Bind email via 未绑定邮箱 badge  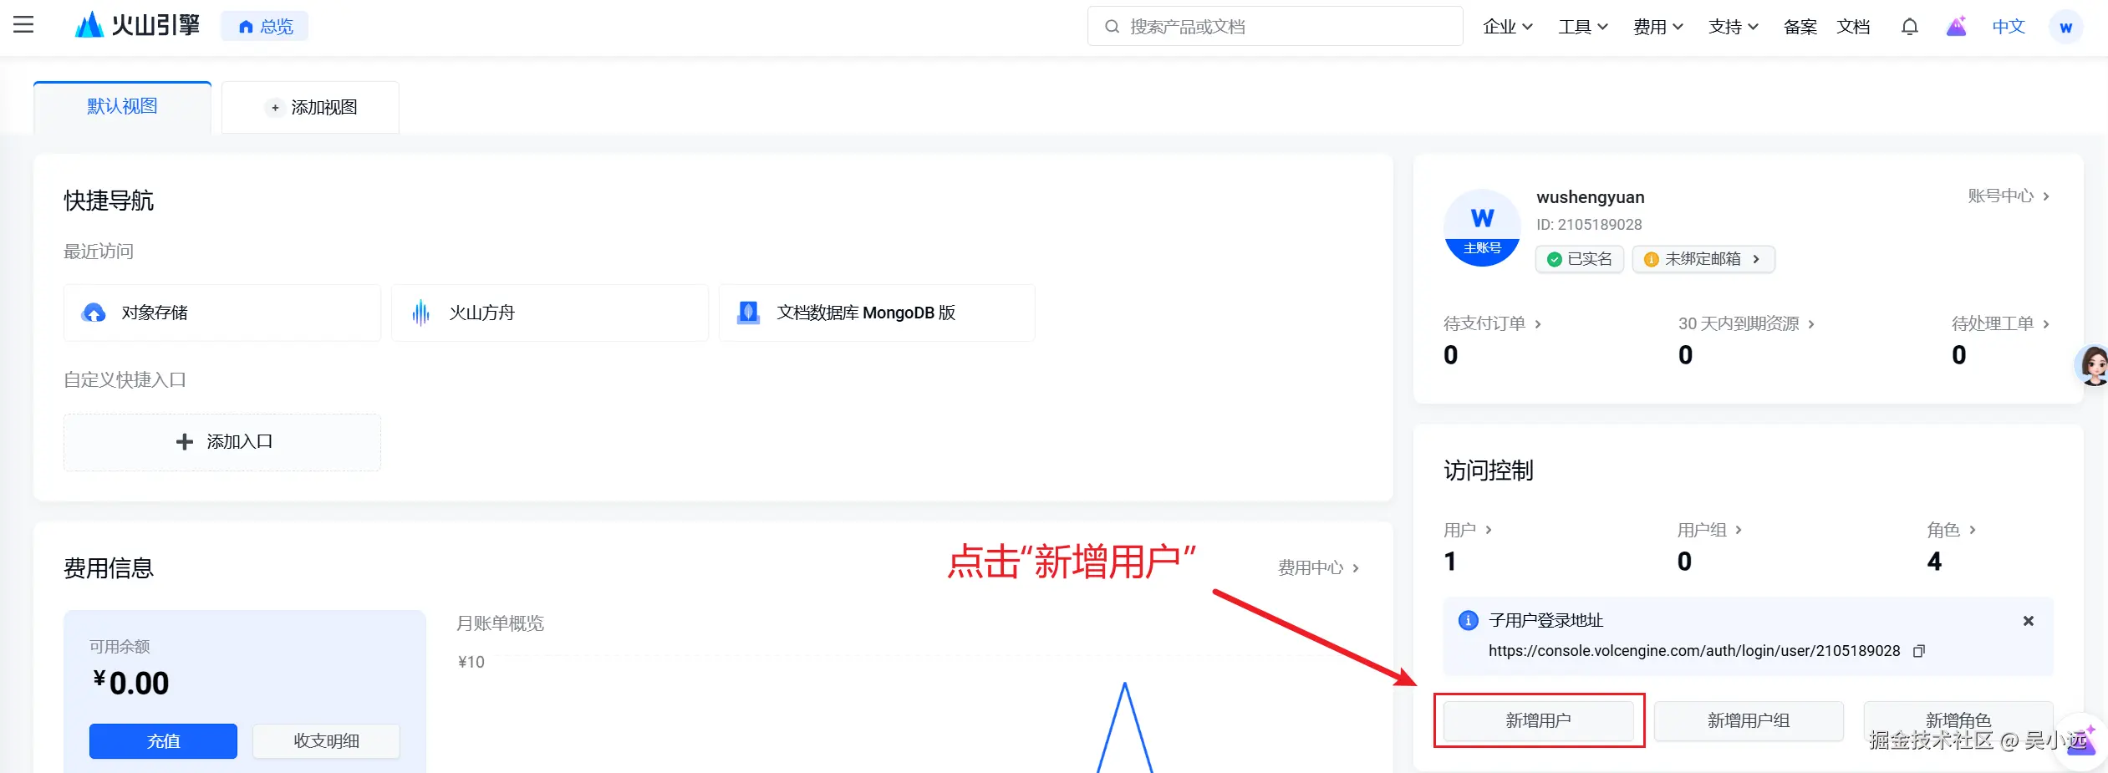click(x=1703, y=259)
